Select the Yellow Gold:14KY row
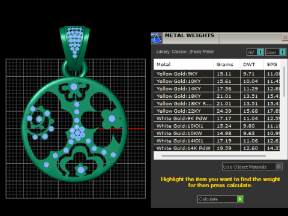288x216 pixels. tap(217, 89)
